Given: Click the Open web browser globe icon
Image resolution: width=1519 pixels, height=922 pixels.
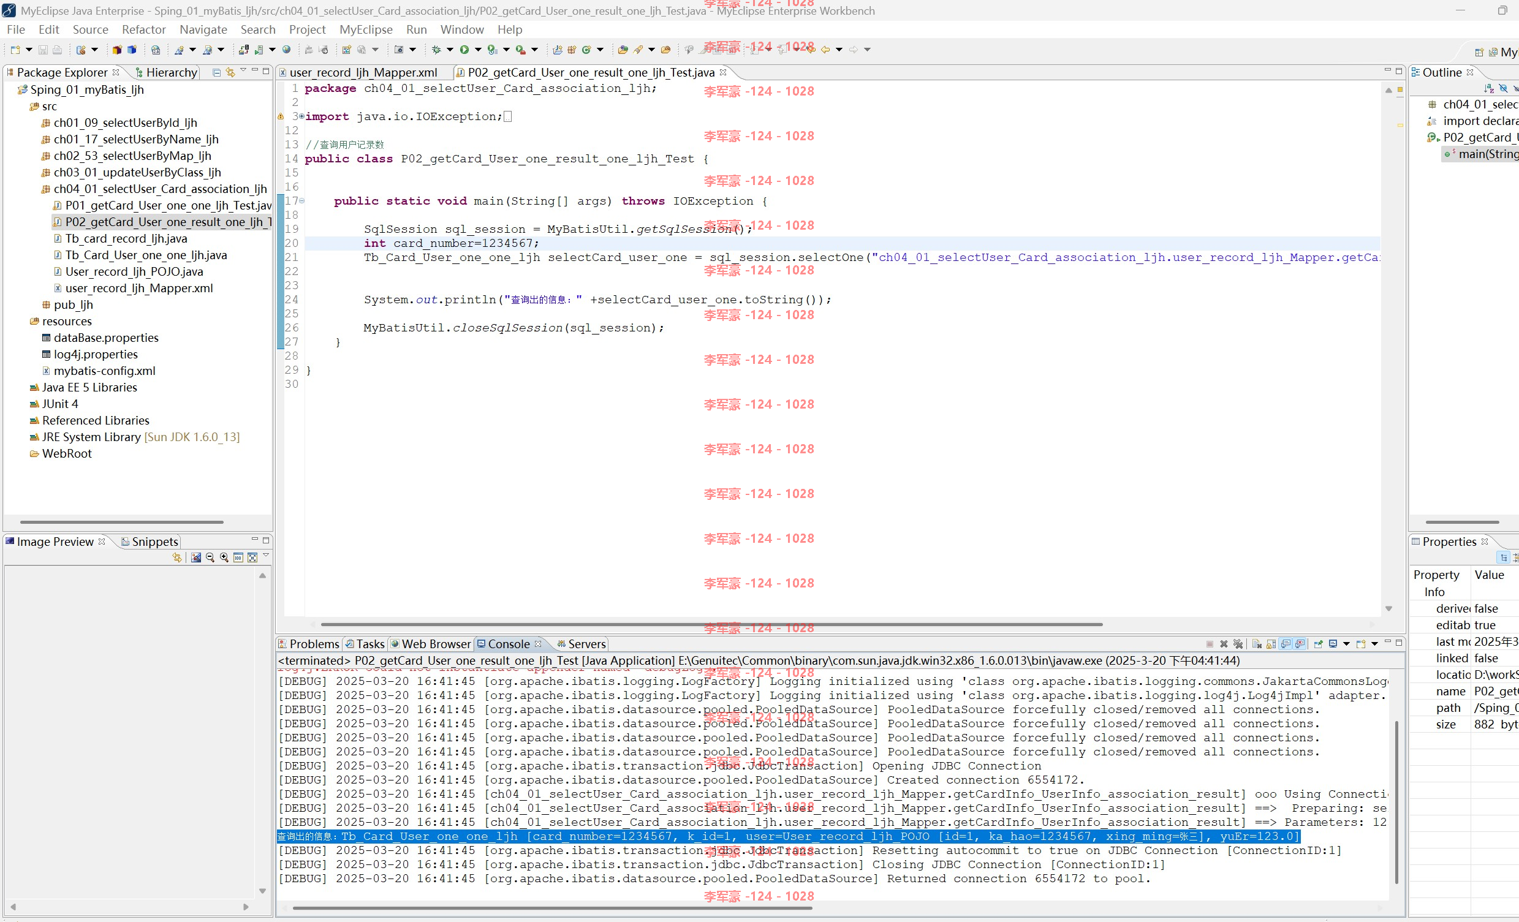Looking at the screenshot, I should pyautogui.click(x=287, y=50).
